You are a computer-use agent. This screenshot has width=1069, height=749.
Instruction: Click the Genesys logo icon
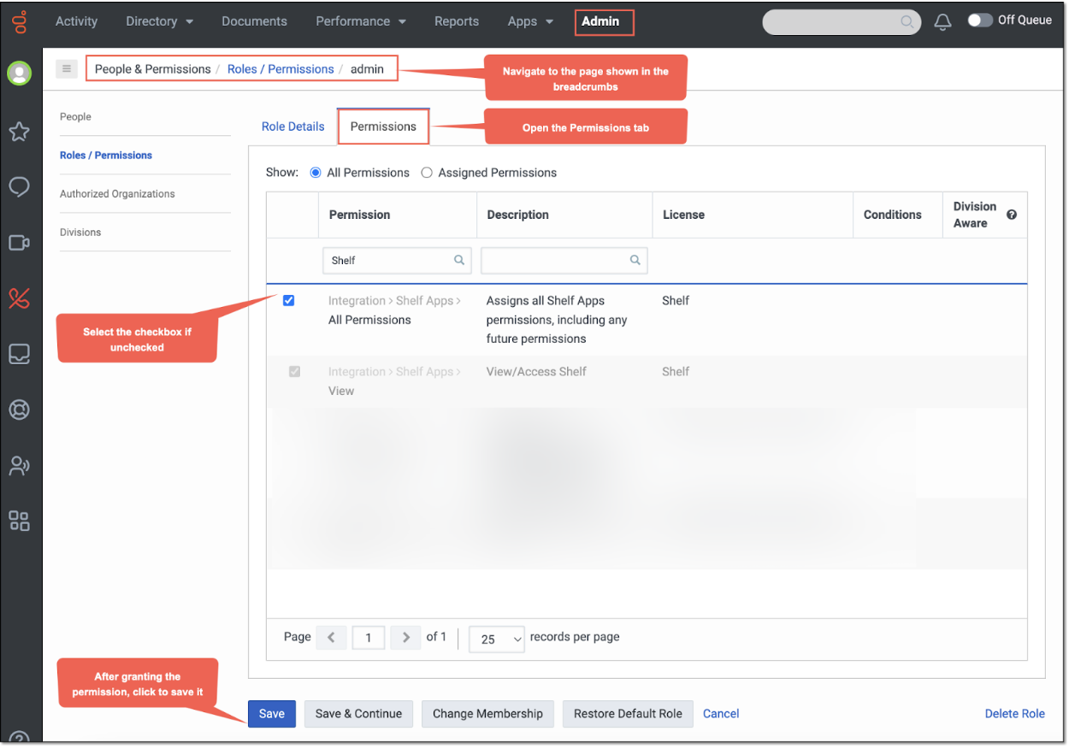[x=19, y=21]
